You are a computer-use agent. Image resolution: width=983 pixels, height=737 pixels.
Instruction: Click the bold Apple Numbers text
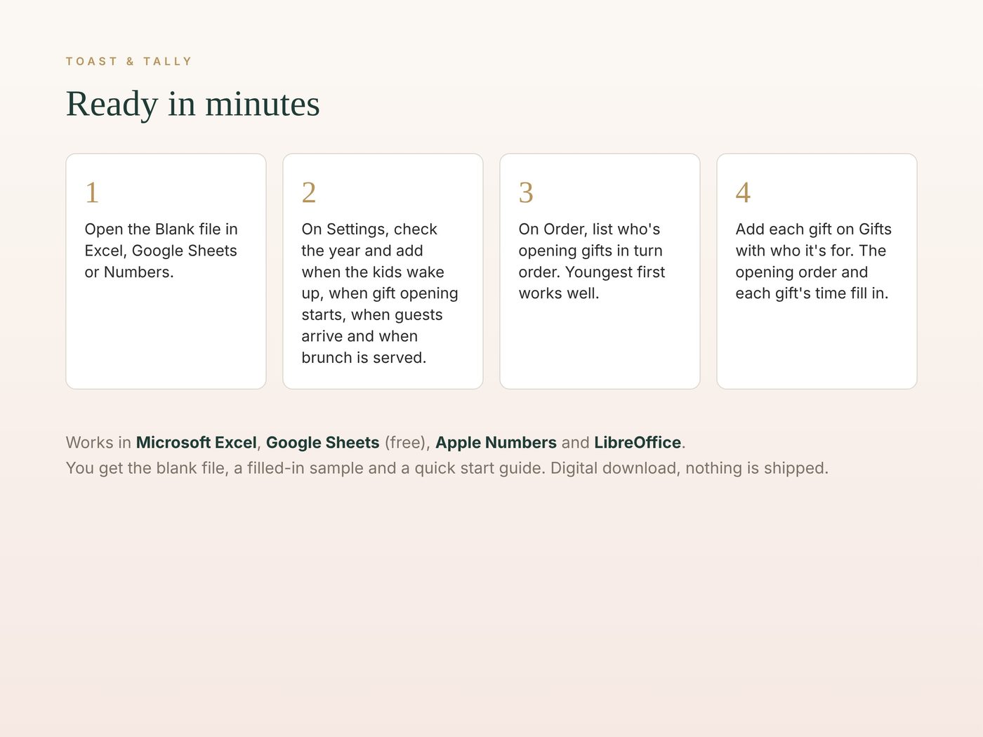pyautogui.click(x=496, y=443)
